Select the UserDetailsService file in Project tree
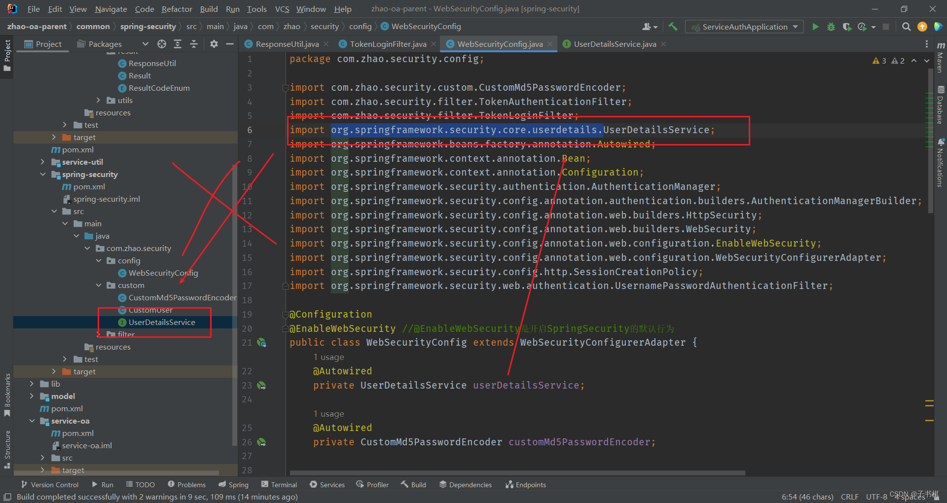 click(x=161, y=322)
